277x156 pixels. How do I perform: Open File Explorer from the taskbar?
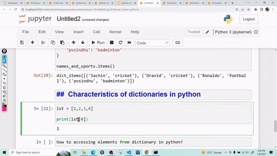click(84, 152)
